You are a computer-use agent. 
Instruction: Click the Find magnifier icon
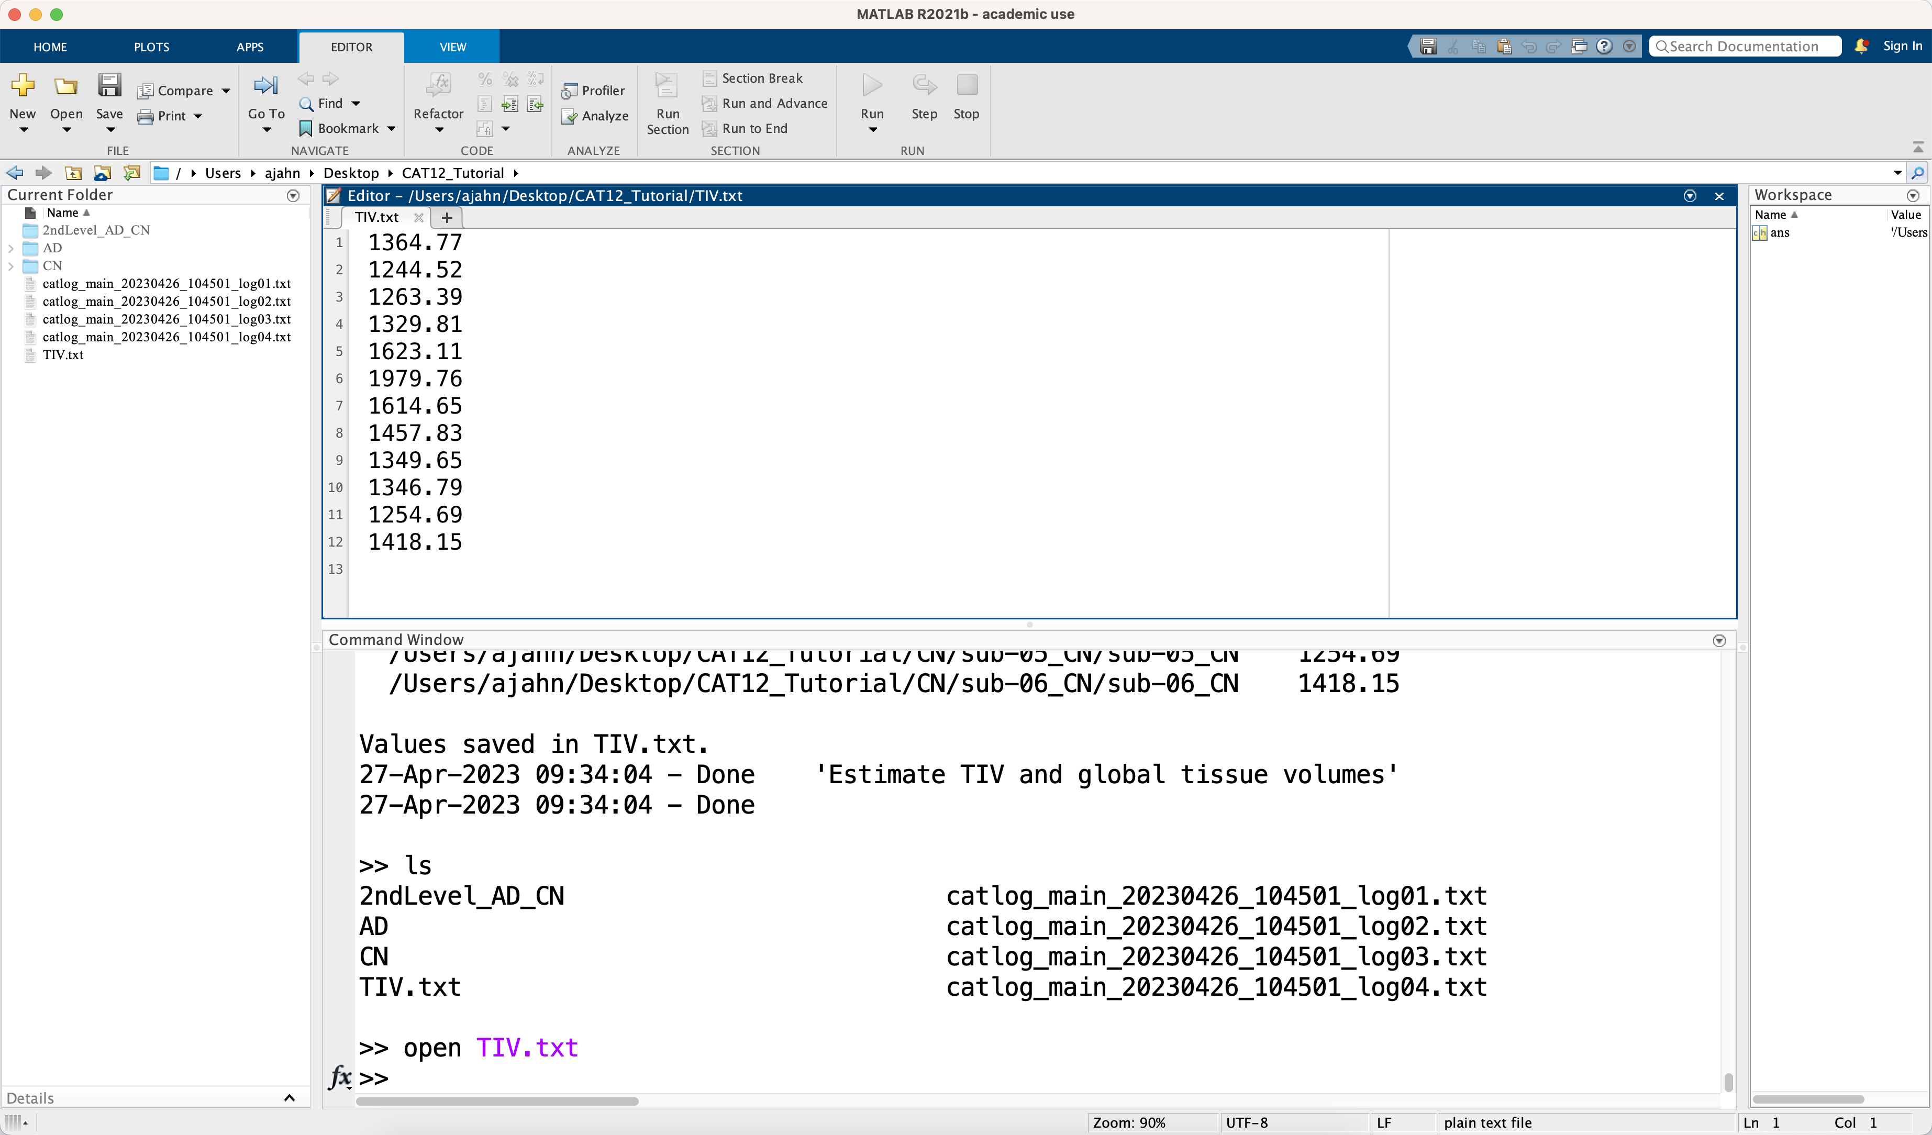click(x=306, y=104)
